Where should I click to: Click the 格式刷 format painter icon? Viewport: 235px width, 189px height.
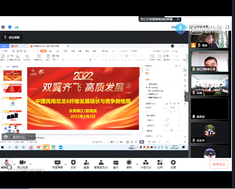pos(17,56)
